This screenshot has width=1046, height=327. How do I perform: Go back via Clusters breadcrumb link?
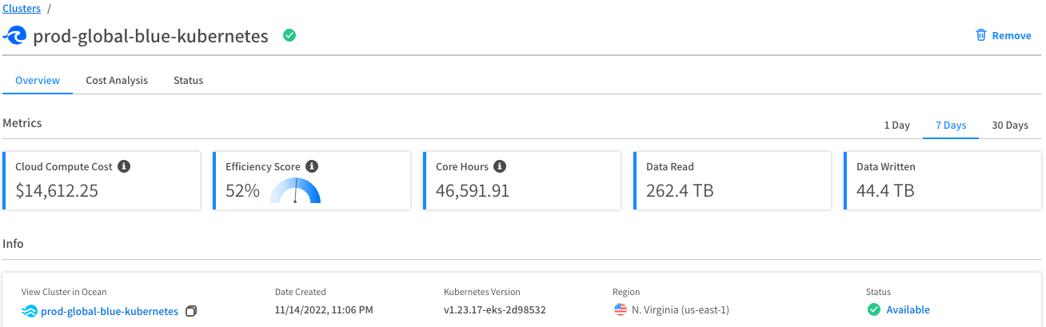point(22,8)
